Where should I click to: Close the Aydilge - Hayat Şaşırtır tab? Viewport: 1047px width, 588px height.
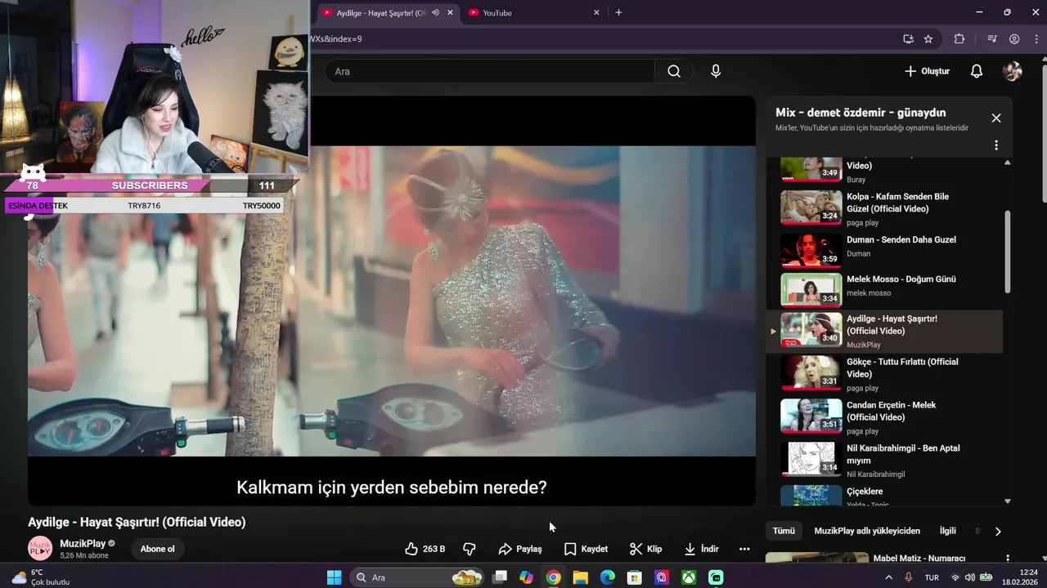point(450,12)
